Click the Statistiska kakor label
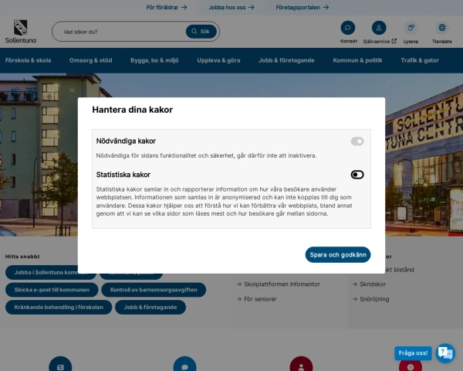This screenshot has height=371, width=463. (123, 175)
